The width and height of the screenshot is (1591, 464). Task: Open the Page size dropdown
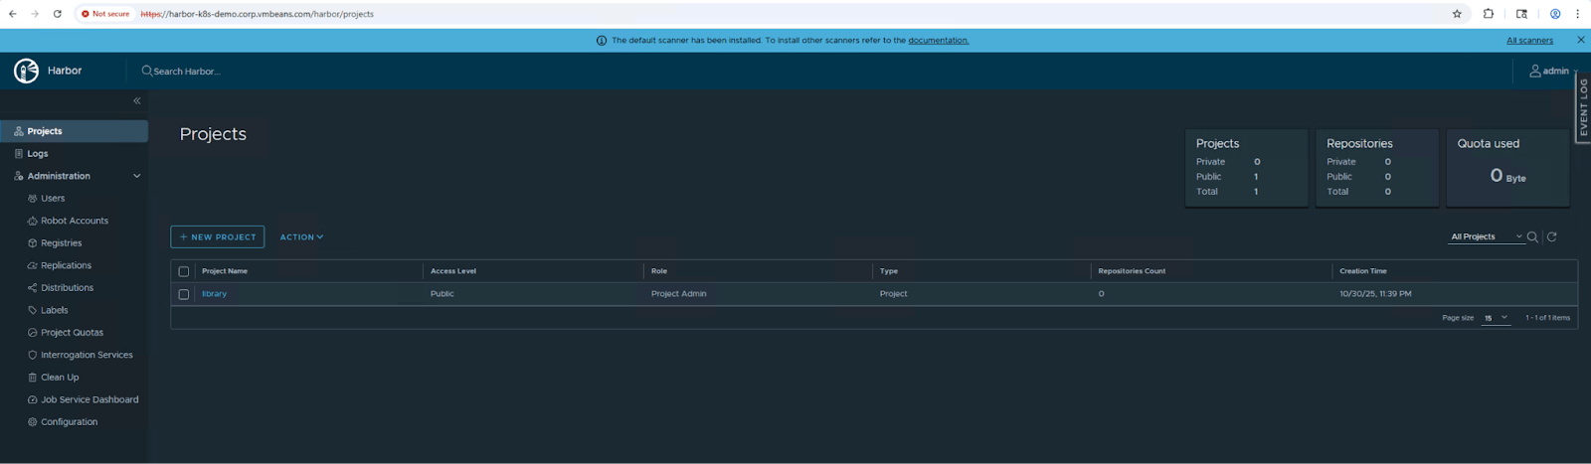pyautogui.click(x=1496, y=318)
